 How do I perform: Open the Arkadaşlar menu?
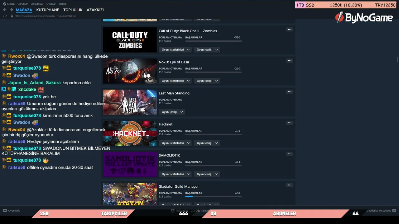click(37, 4)
